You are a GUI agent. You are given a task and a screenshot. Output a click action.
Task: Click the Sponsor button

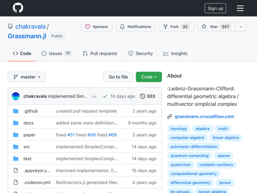point(96,27)
